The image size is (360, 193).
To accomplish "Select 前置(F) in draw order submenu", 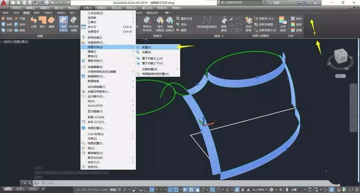I will pos(158,47).
